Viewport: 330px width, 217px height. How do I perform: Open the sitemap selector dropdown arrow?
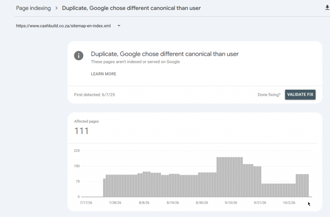click(119, 26)
